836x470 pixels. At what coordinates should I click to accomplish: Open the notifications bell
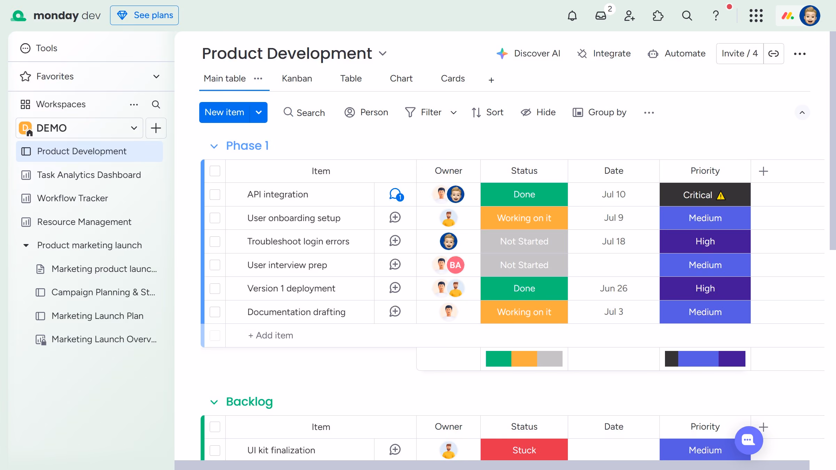572,16
